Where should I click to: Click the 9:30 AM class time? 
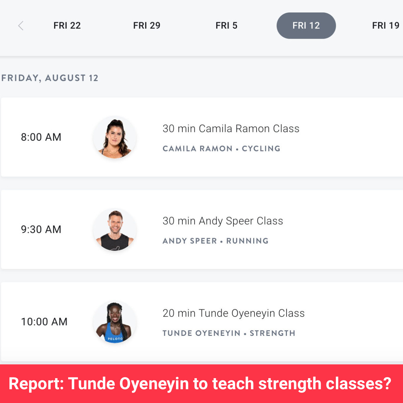41,229
